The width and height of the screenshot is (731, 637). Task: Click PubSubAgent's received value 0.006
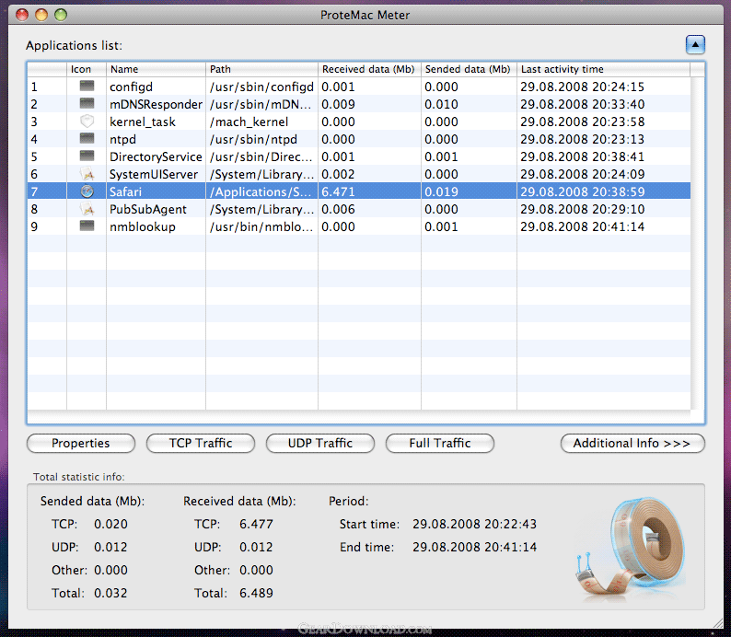point(338,209)
